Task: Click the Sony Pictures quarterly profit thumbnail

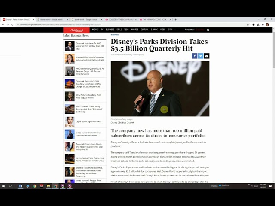Action: click(x=70, y=96)
